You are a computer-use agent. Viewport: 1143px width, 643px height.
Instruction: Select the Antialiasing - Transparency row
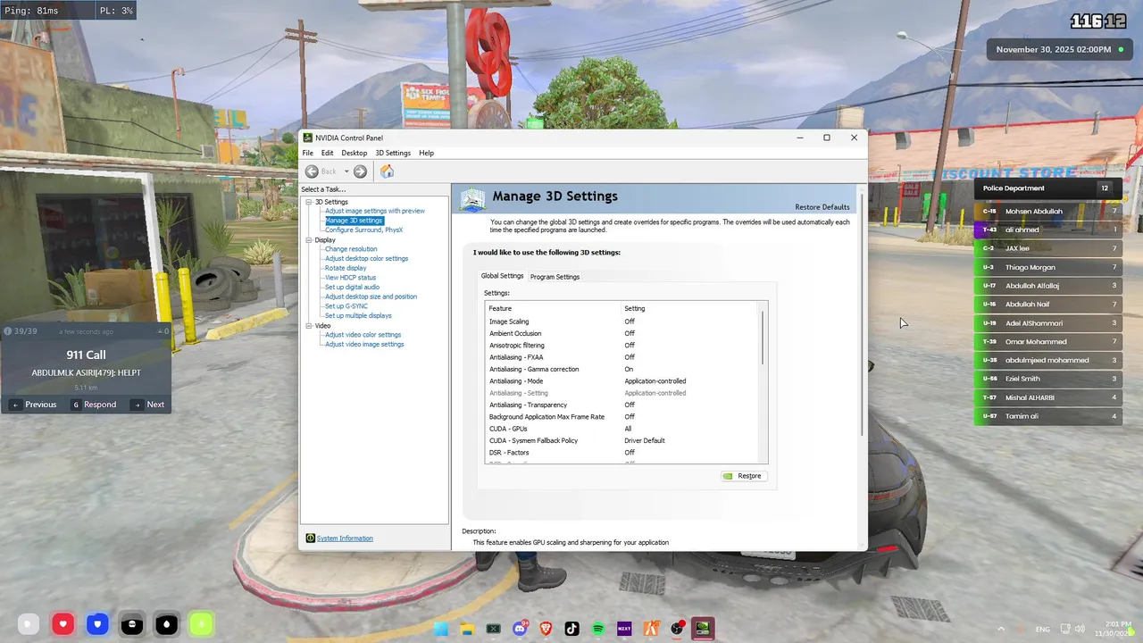click(x=622, y=405)
